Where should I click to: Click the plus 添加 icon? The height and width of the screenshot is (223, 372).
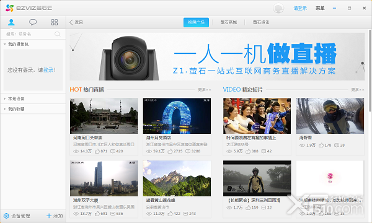click(49, 216)
